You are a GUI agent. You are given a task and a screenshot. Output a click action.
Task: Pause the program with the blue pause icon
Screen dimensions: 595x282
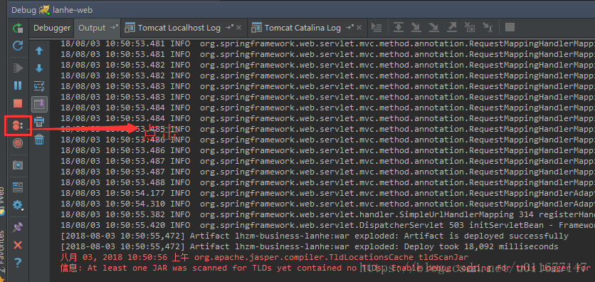coord(18,85)
